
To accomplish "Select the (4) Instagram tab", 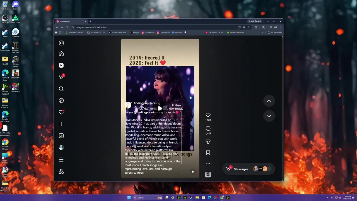I will click(71, 21).
